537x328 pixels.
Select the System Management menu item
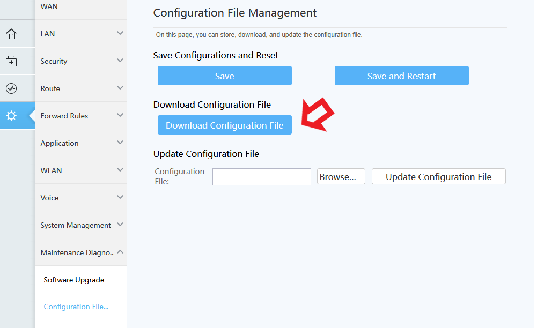(76, 225)
